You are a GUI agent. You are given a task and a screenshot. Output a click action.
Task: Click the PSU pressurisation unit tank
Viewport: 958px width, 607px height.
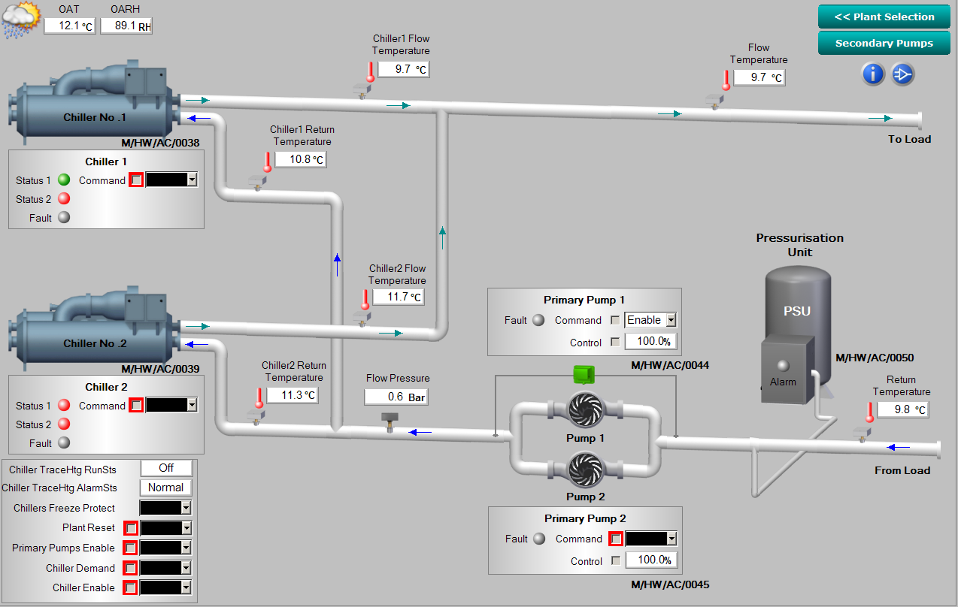point(798,300)
